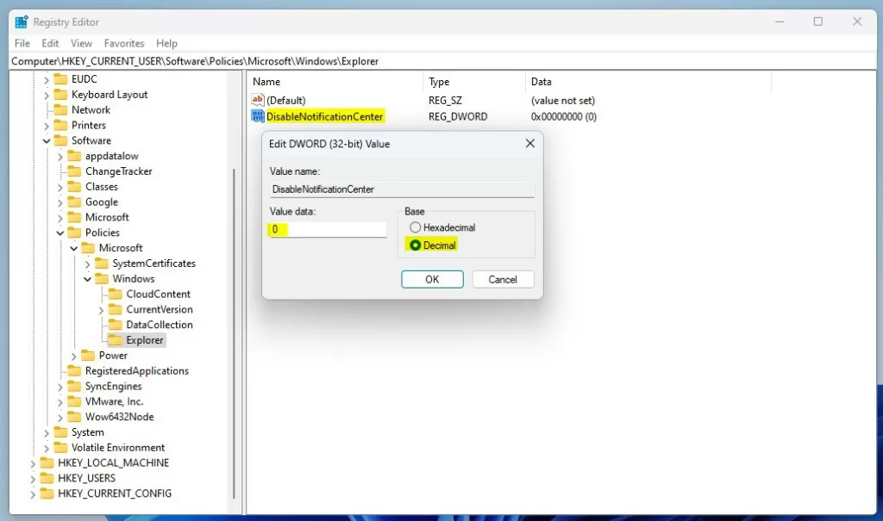This screenshot has width=883, height=521.
Task: Open the File menu
Action: coord(22,43)
